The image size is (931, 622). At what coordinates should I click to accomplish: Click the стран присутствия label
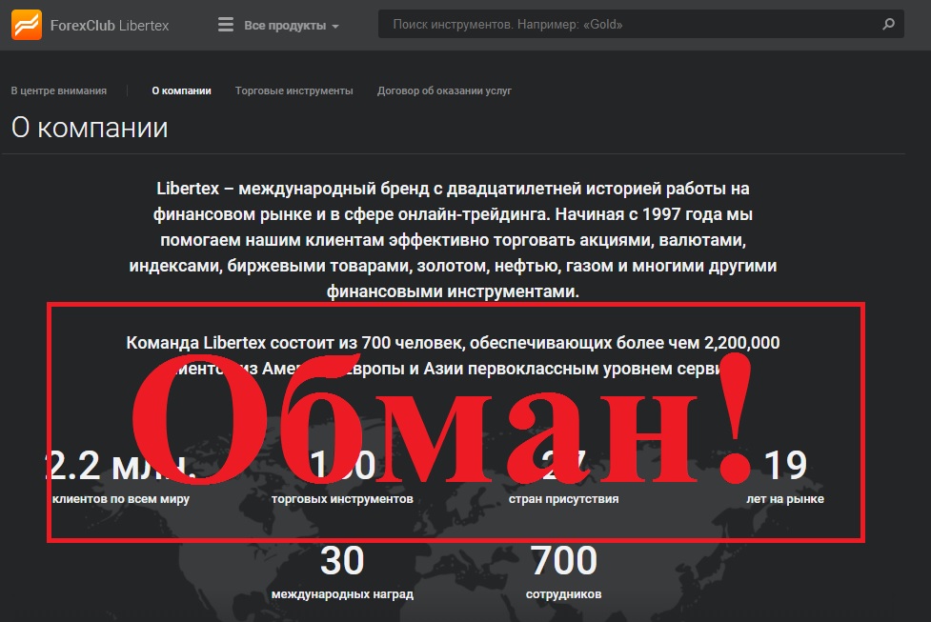(563, 499)
